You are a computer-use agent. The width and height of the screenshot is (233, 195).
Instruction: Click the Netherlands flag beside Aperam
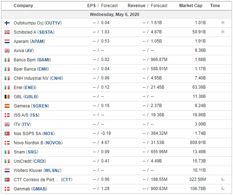tap(7, 41)
